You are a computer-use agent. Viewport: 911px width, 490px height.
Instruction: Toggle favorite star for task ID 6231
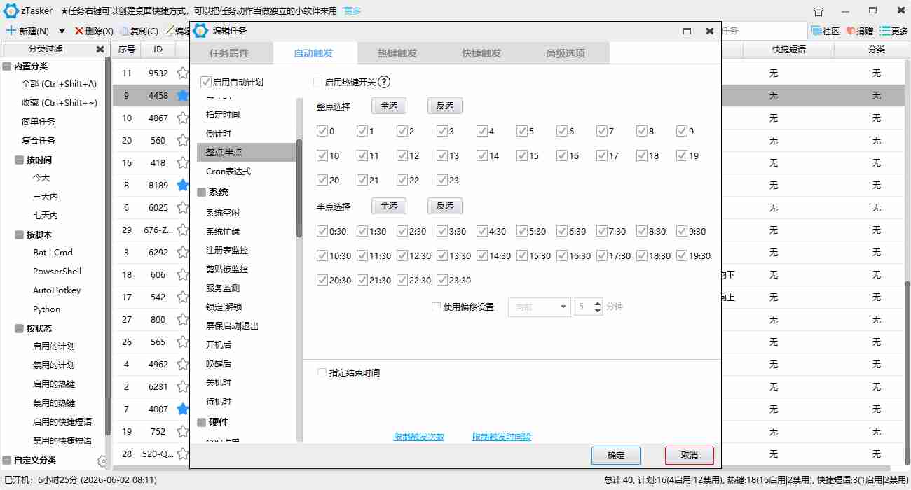pyautogui.click(x=183, y=386)
